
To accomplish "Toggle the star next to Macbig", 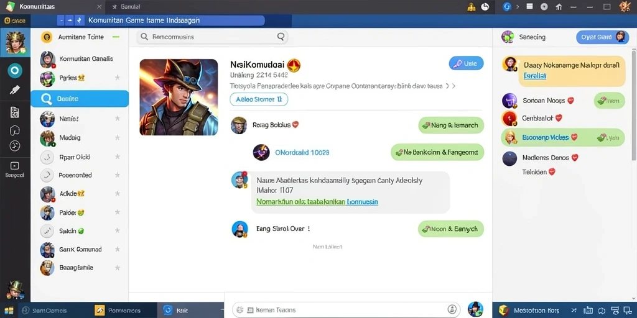I will tap(118, 138).
